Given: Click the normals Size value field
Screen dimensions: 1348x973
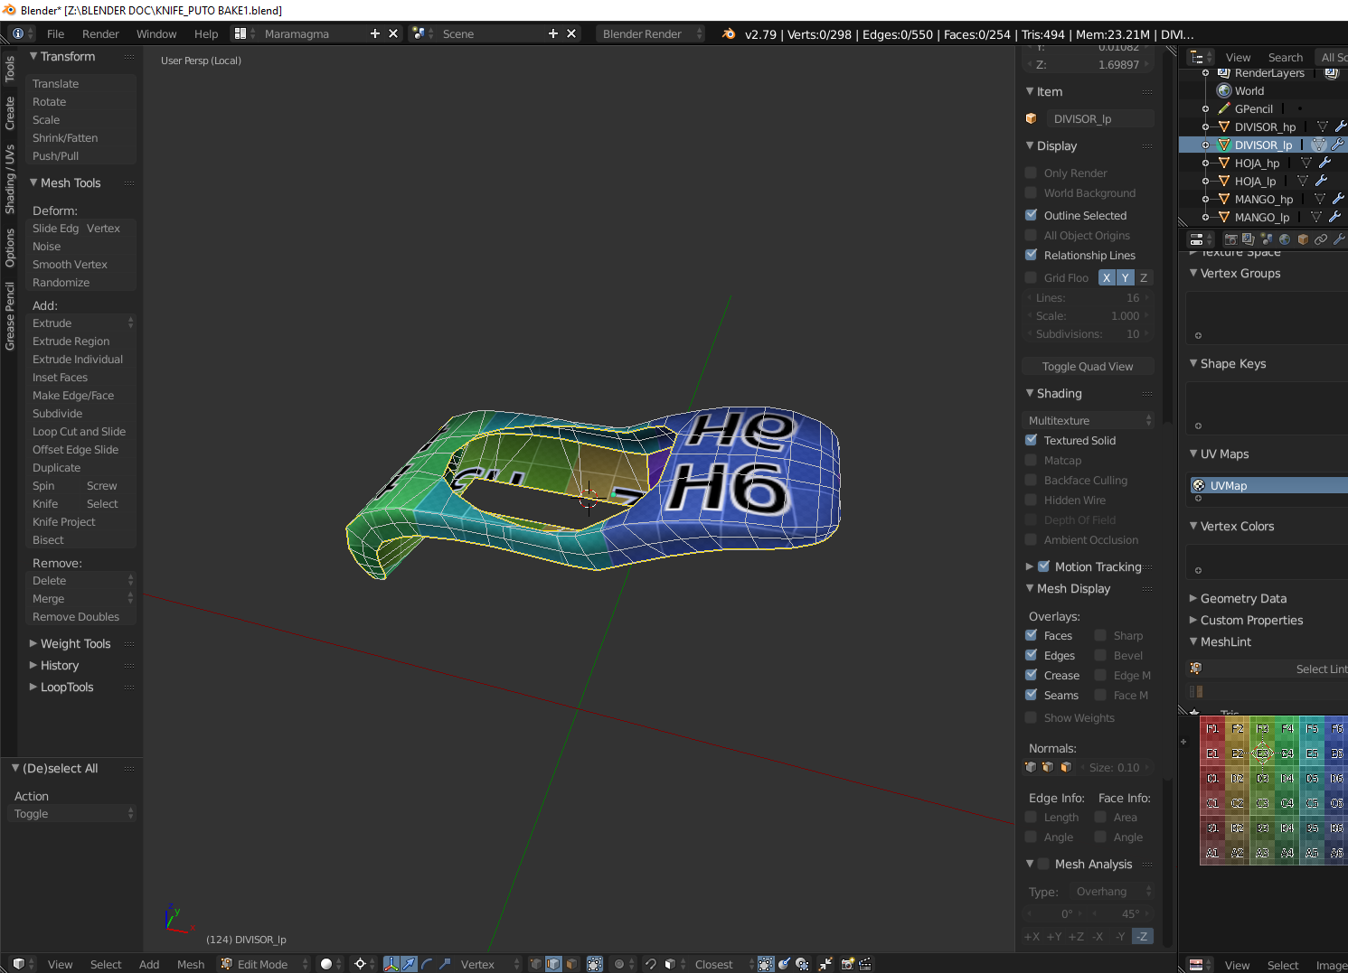Looking at the screenshot, I should pos(1114,767).
